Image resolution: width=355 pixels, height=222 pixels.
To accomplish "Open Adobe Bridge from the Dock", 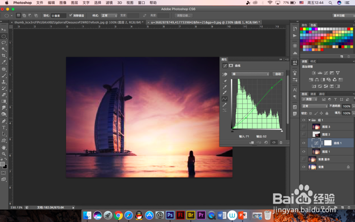I will (191, 215).
